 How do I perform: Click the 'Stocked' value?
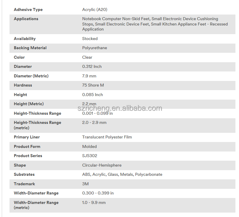[x=90, y=39]
